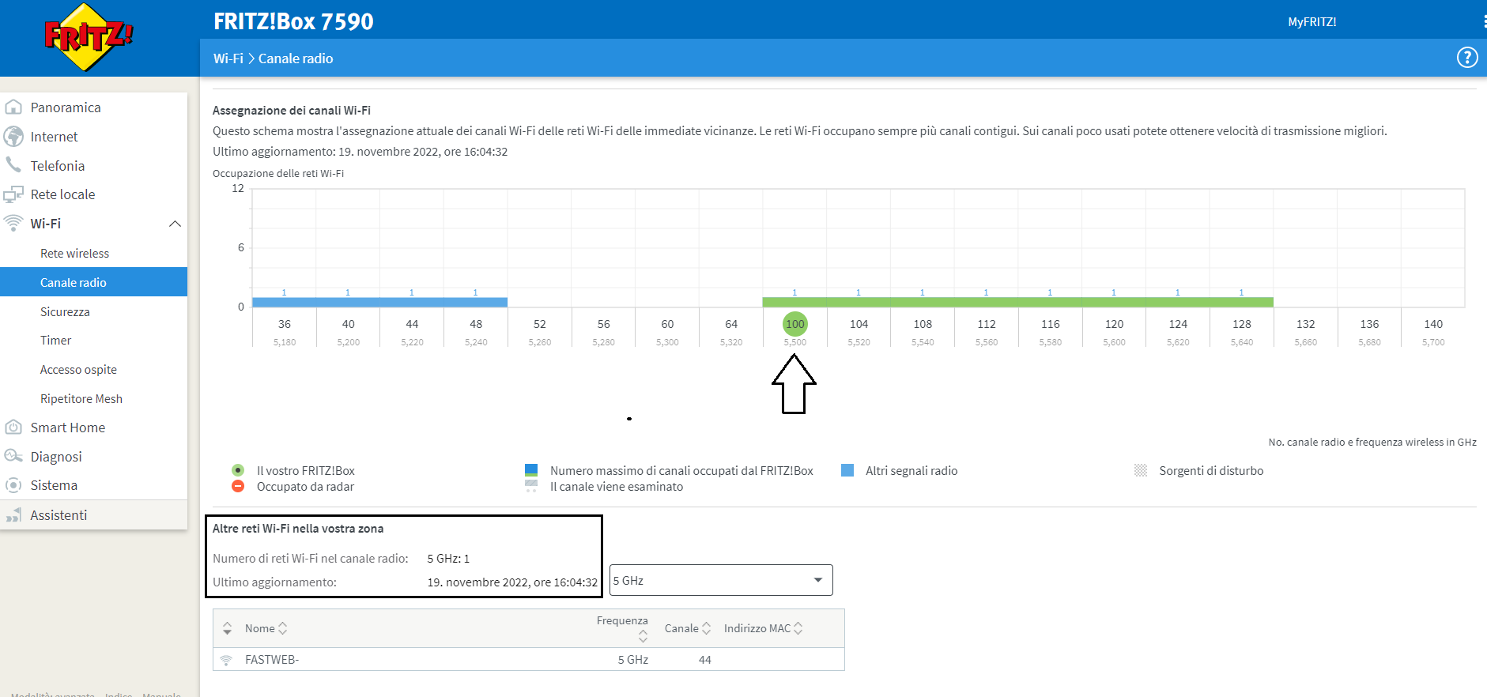Select the Canale radio submenu item
This screenshot has width=1487, height=697.
point(93,282)
